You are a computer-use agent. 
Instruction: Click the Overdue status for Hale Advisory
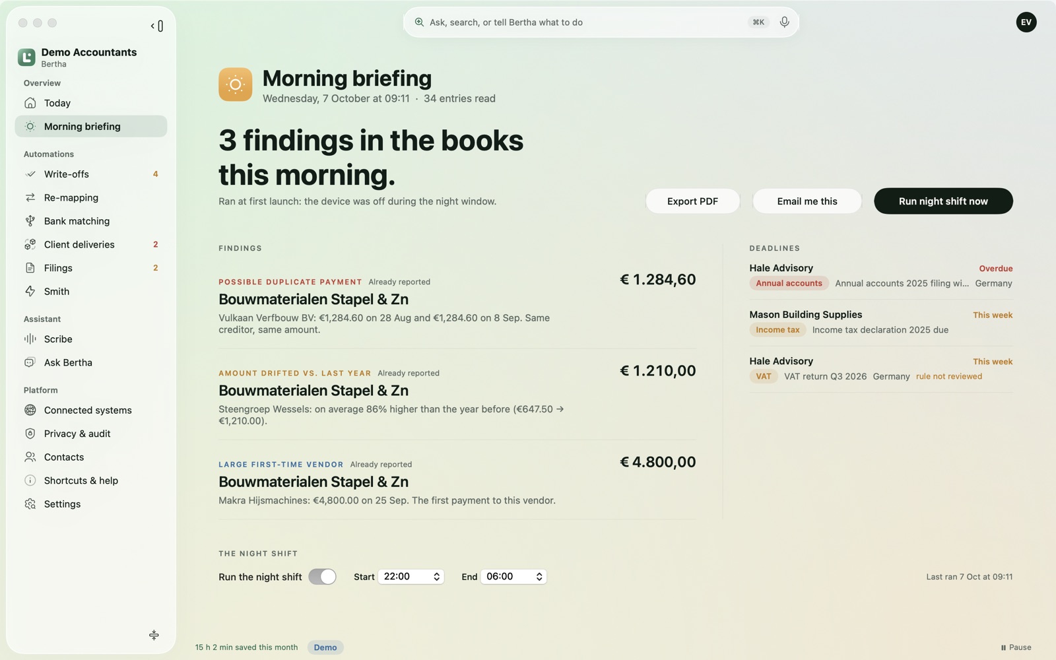pos(995,269)
